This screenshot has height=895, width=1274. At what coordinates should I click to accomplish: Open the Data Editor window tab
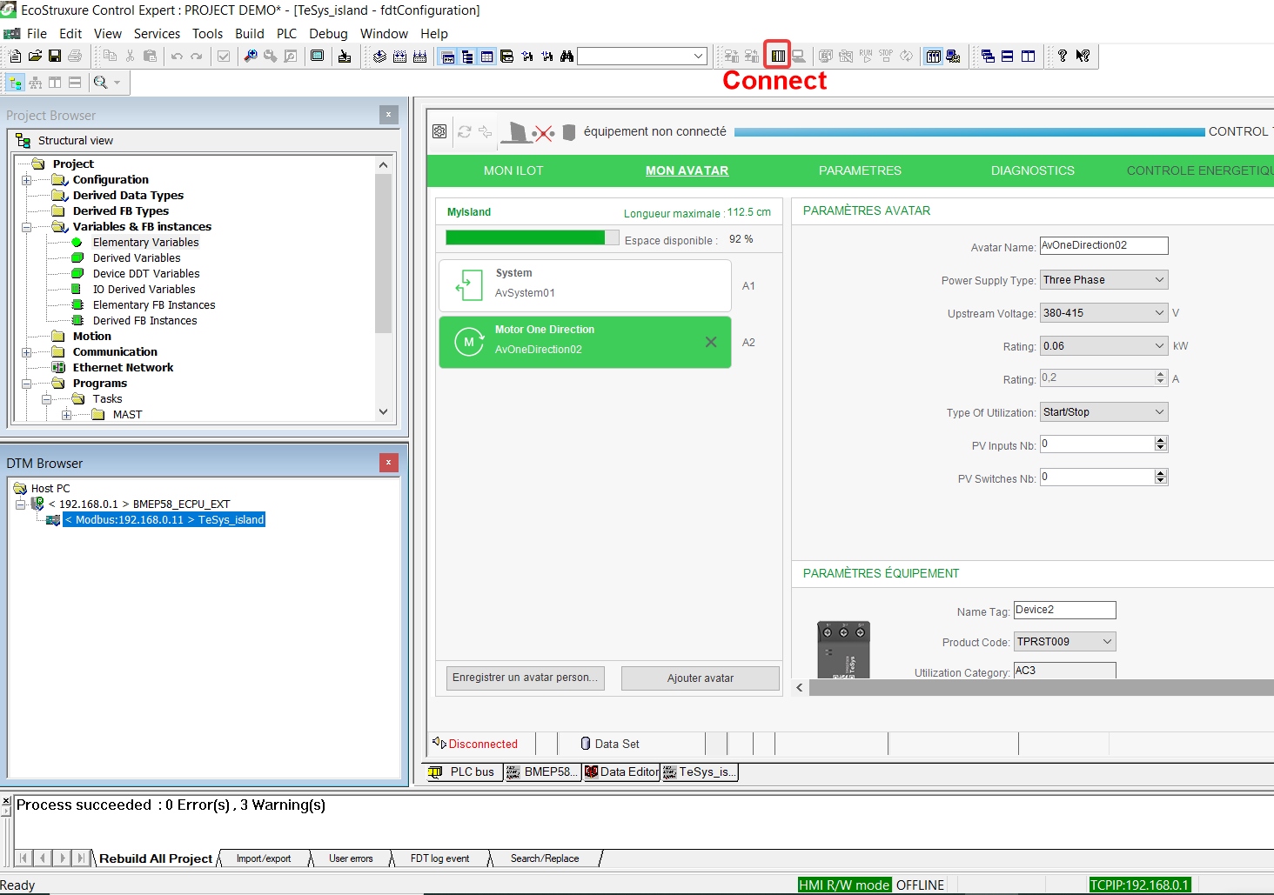click(622, 771)
